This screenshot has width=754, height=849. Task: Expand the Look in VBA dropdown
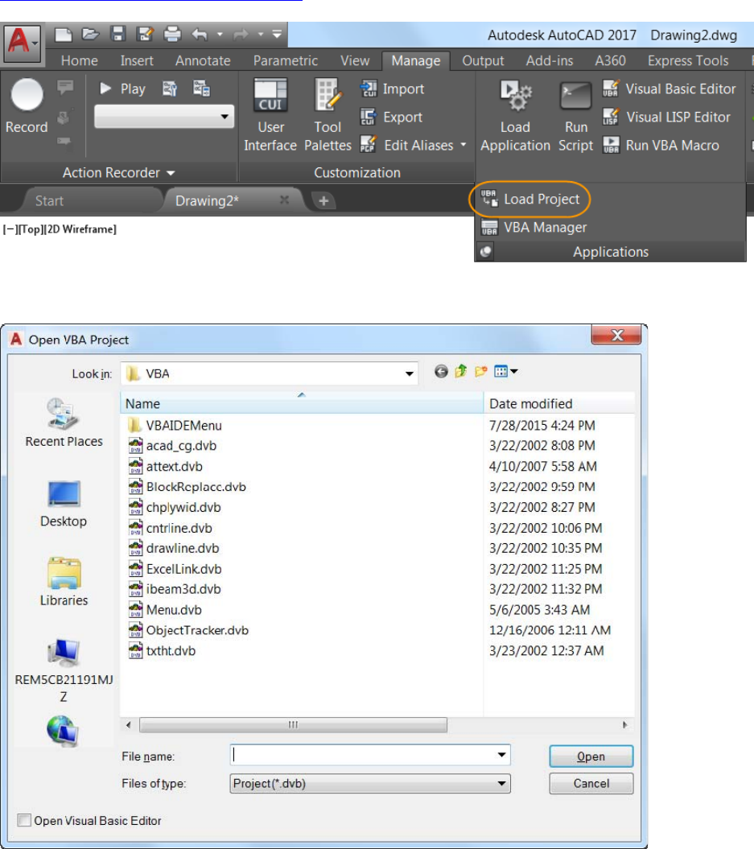(410, 374)
